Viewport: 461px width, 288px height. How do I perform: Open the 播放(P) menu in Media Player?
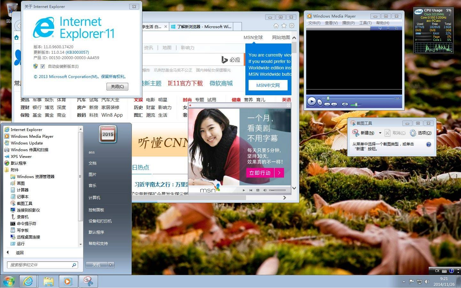pyautogui.click(x=348, y=23)
